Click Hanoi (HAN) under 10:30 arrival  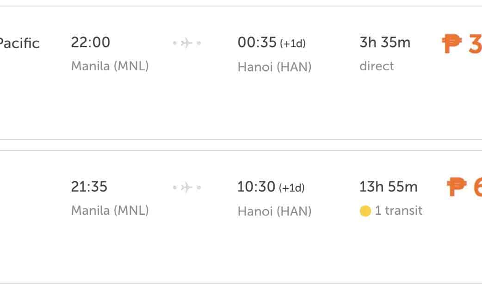(274, 211)
